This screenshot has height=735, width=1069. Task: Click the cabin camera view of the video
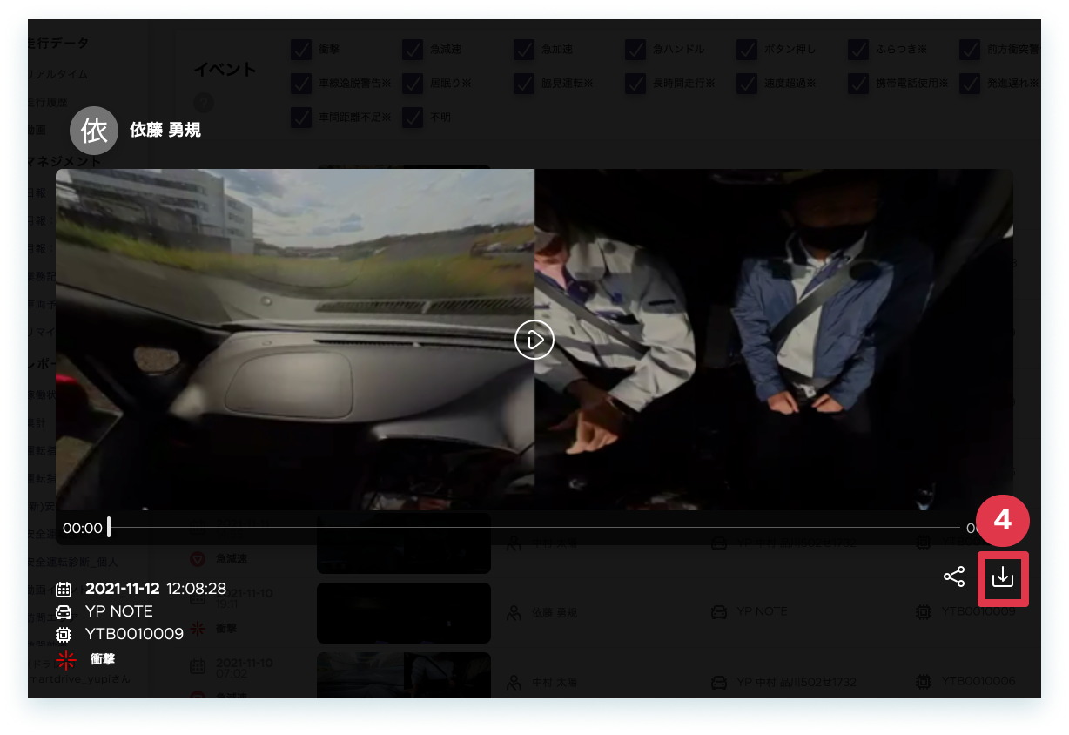pyautogui.click(x=774, y=340)
